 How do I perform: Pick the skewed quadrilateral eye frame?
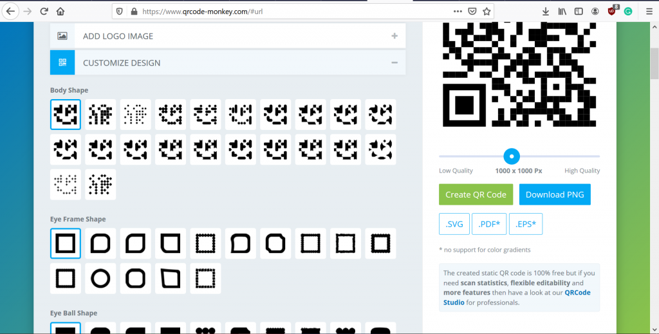[171, 279]
